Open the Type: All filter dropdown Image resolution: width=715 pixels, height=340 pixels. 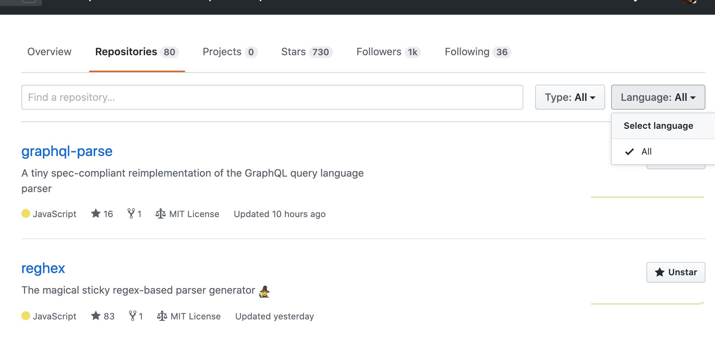point(570,97)
